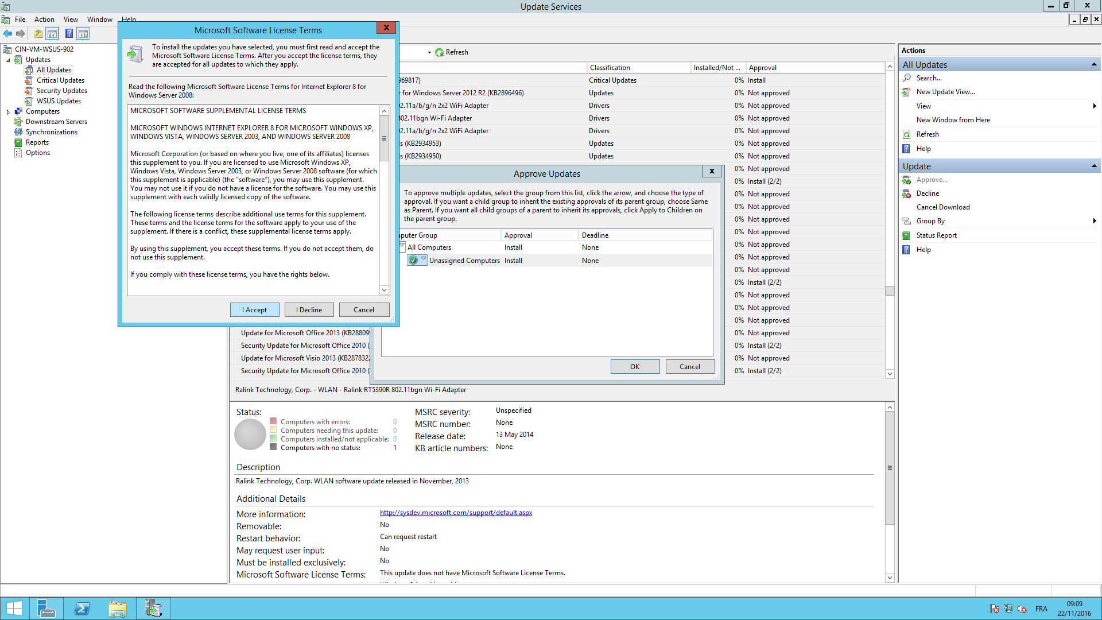Image resolution: width=1102 pixels, height=620 pixels.
Task: Click the Critical Updates tree icon
Action: (29, 80)
